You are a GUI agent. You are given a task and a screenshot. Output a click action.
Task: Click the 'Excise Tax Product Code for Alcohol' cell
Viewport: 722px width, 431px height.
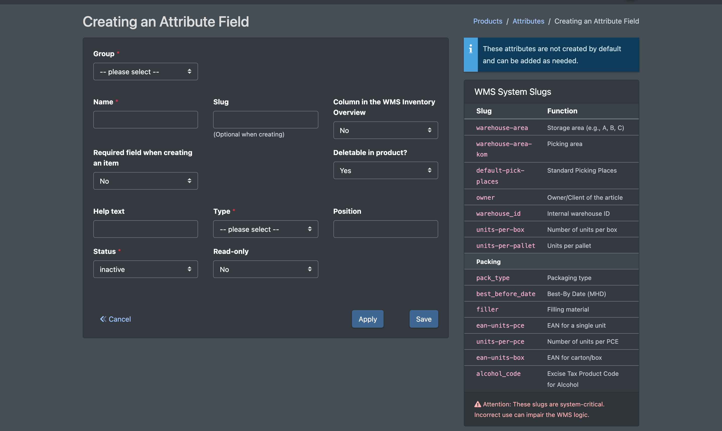point(583,379)
